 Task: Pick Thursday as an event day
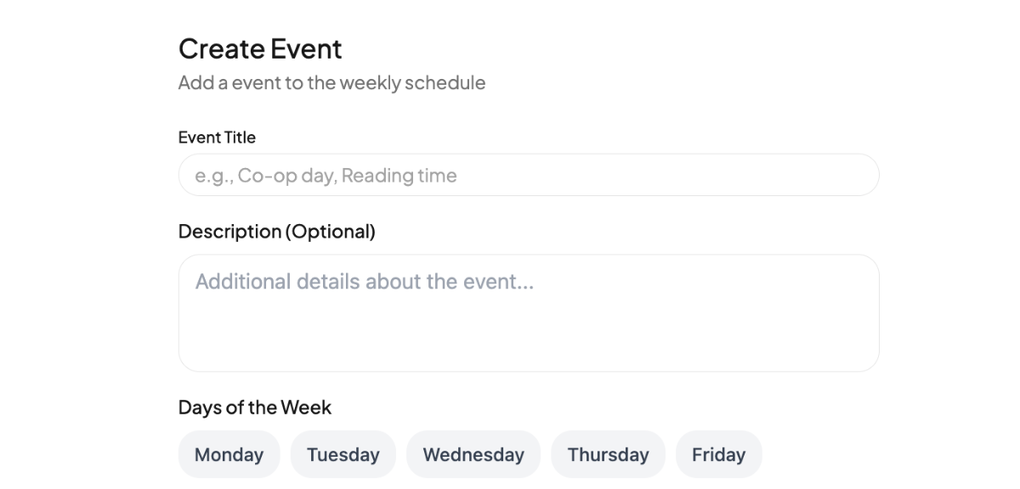point(608,454)
